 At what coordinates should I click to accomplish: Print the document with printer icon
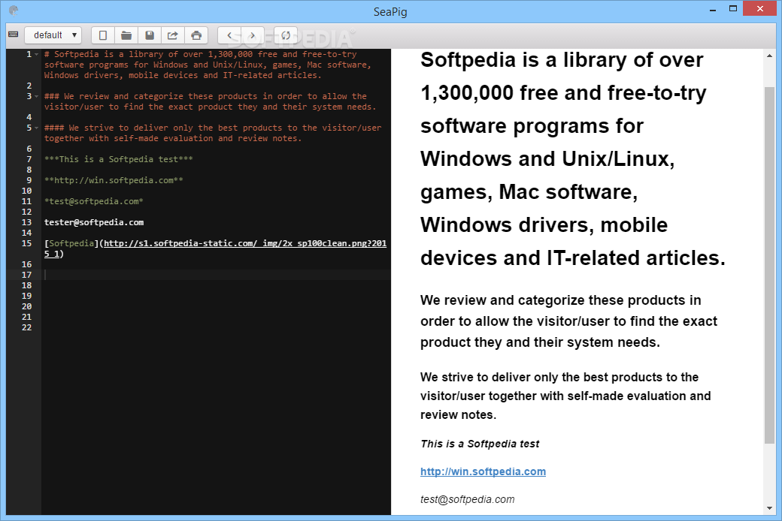tap(196, 35)
